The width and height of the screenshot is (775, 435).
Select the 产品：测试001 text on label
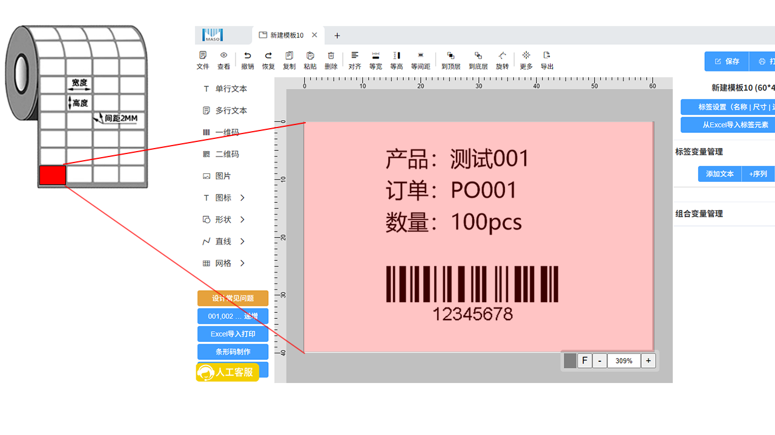tap(457, 159)
